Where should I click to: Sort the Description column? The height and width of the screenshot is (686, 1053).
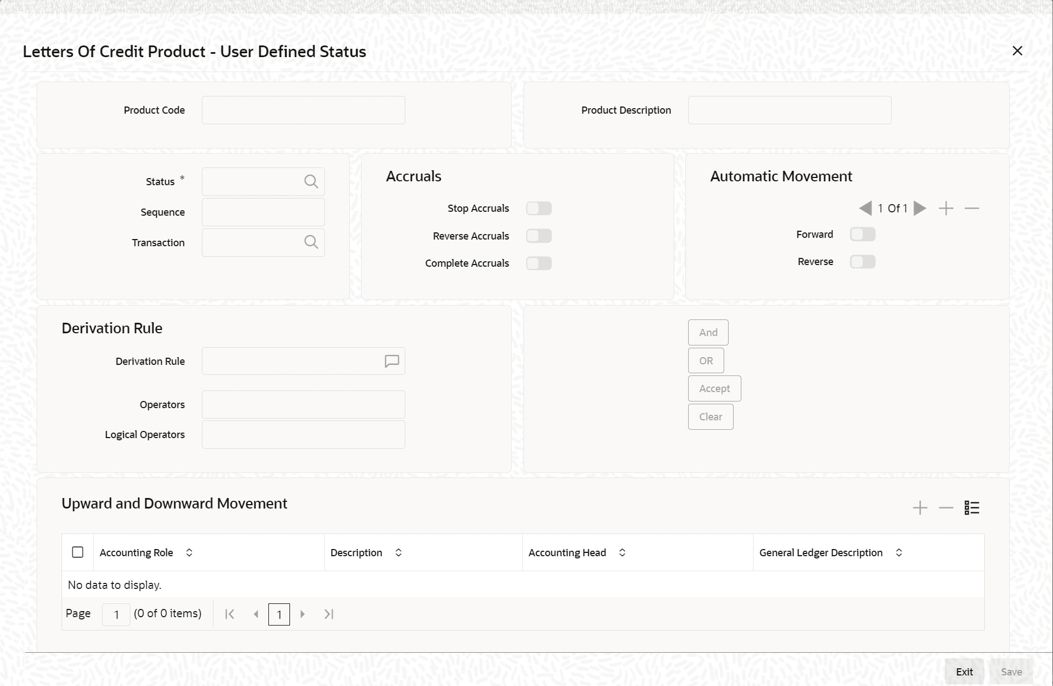pyautogui.click(x=398, y=552)
